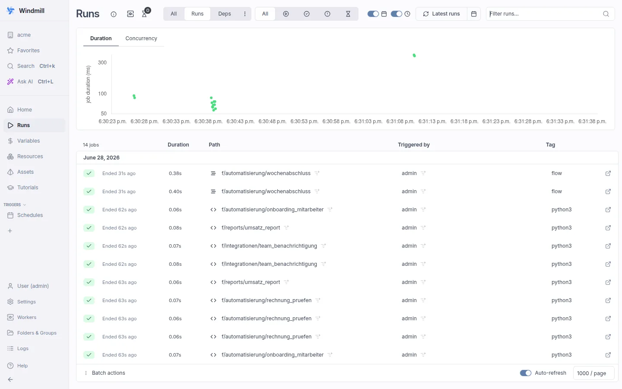This screenshot has width=622, height=389.
Task: Collapse the TRIGGERS section in sidebar
Action: pyautogui.click(x=15, y=204)
